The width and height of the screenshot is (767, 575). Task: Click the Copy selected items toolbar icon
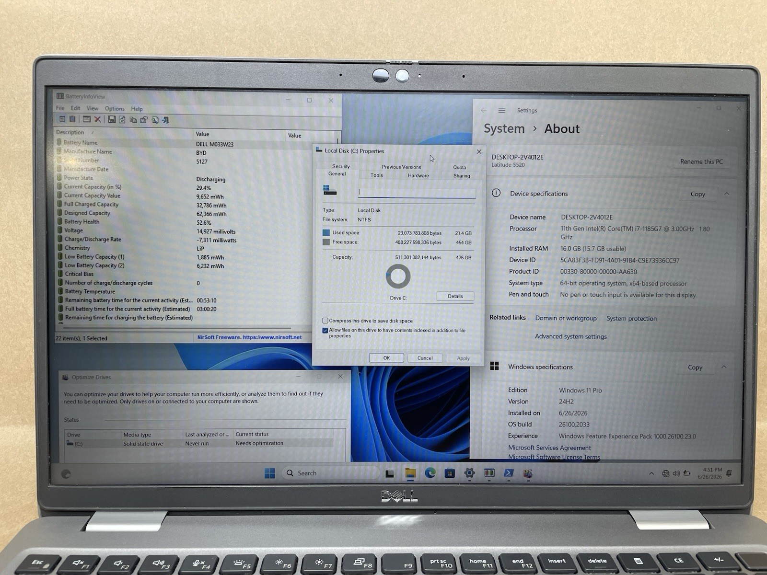(x=133, y=120)
